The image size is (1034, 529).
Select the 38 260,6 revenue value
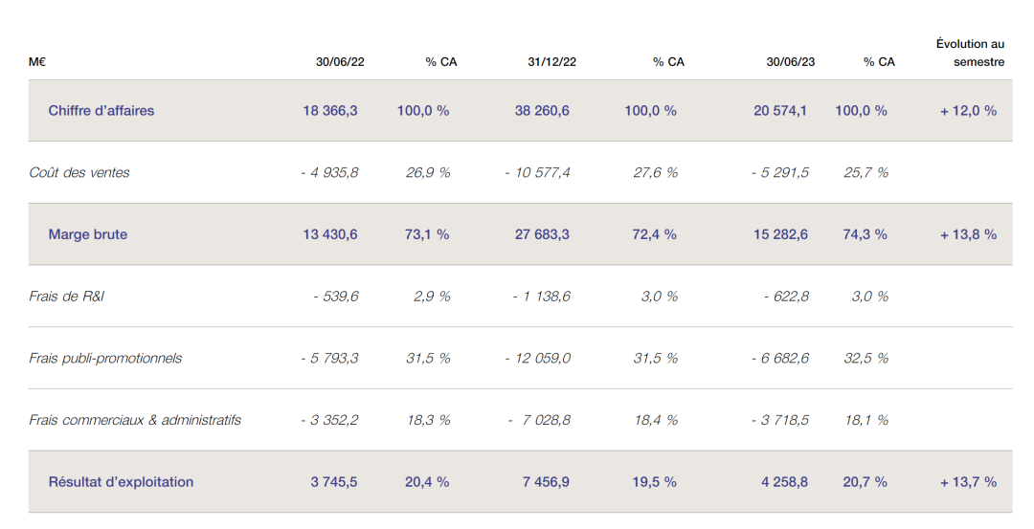click(x=542, y=111)
